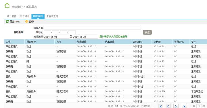Click 系统维护 breadcrumb link
Viewport: 207px width, 108px height.
point(17,7)
